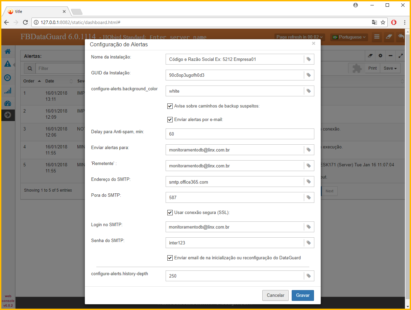
Task: Disable 'Avise sobre caminhos de backup suspeitos'
Action: [x=170, y=106]
